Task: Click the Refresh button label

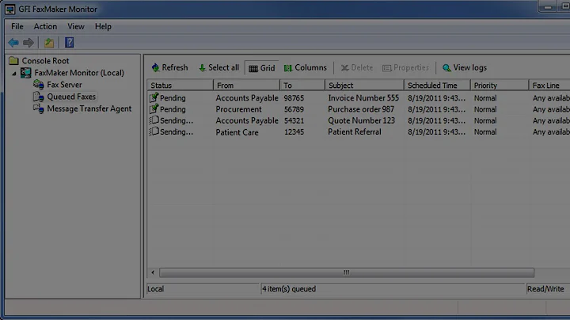Action: 175,67
